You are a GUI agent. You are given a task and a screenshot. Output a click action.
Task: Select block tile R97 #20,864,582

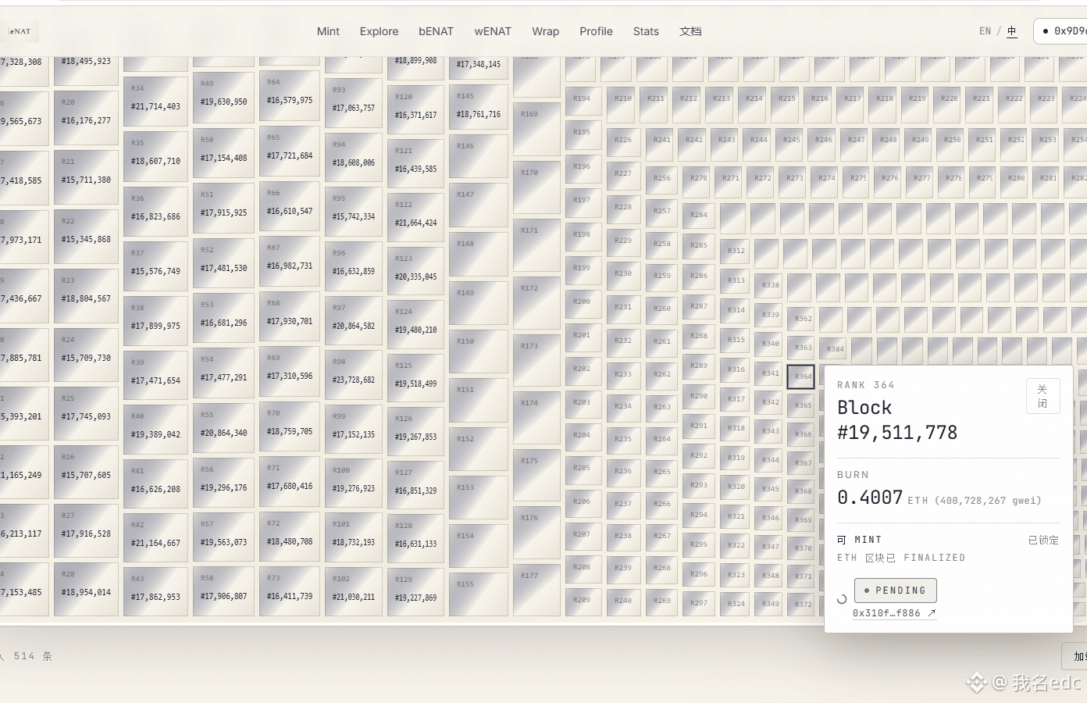(x=353, y=320)
